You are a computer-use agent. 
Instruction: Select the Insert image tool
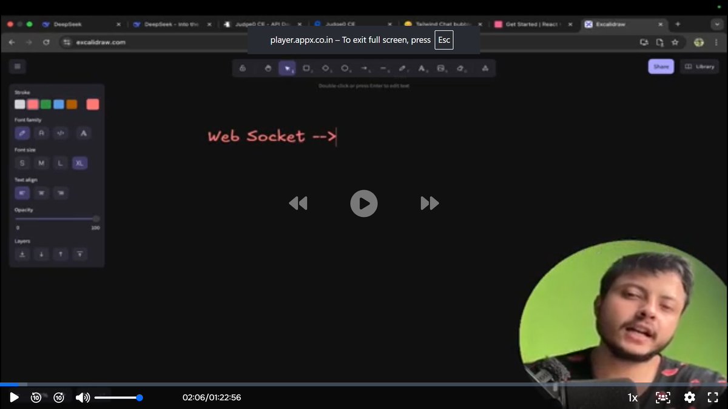click(x=441, y=68)
